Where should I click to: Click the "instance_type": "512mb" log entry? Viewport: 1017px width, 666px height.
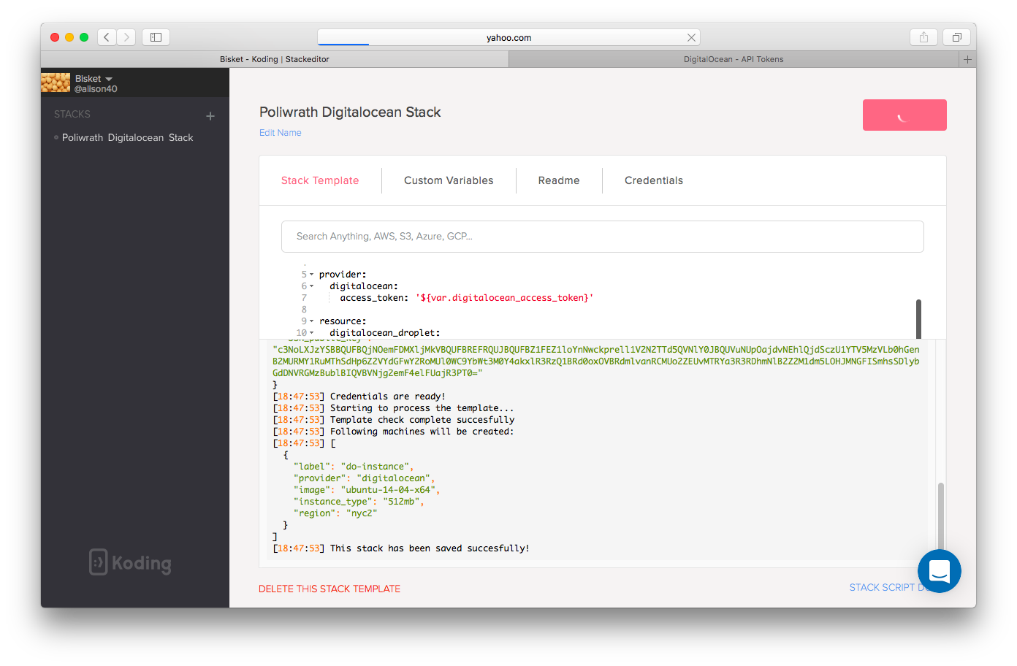[x=359, y=502]
